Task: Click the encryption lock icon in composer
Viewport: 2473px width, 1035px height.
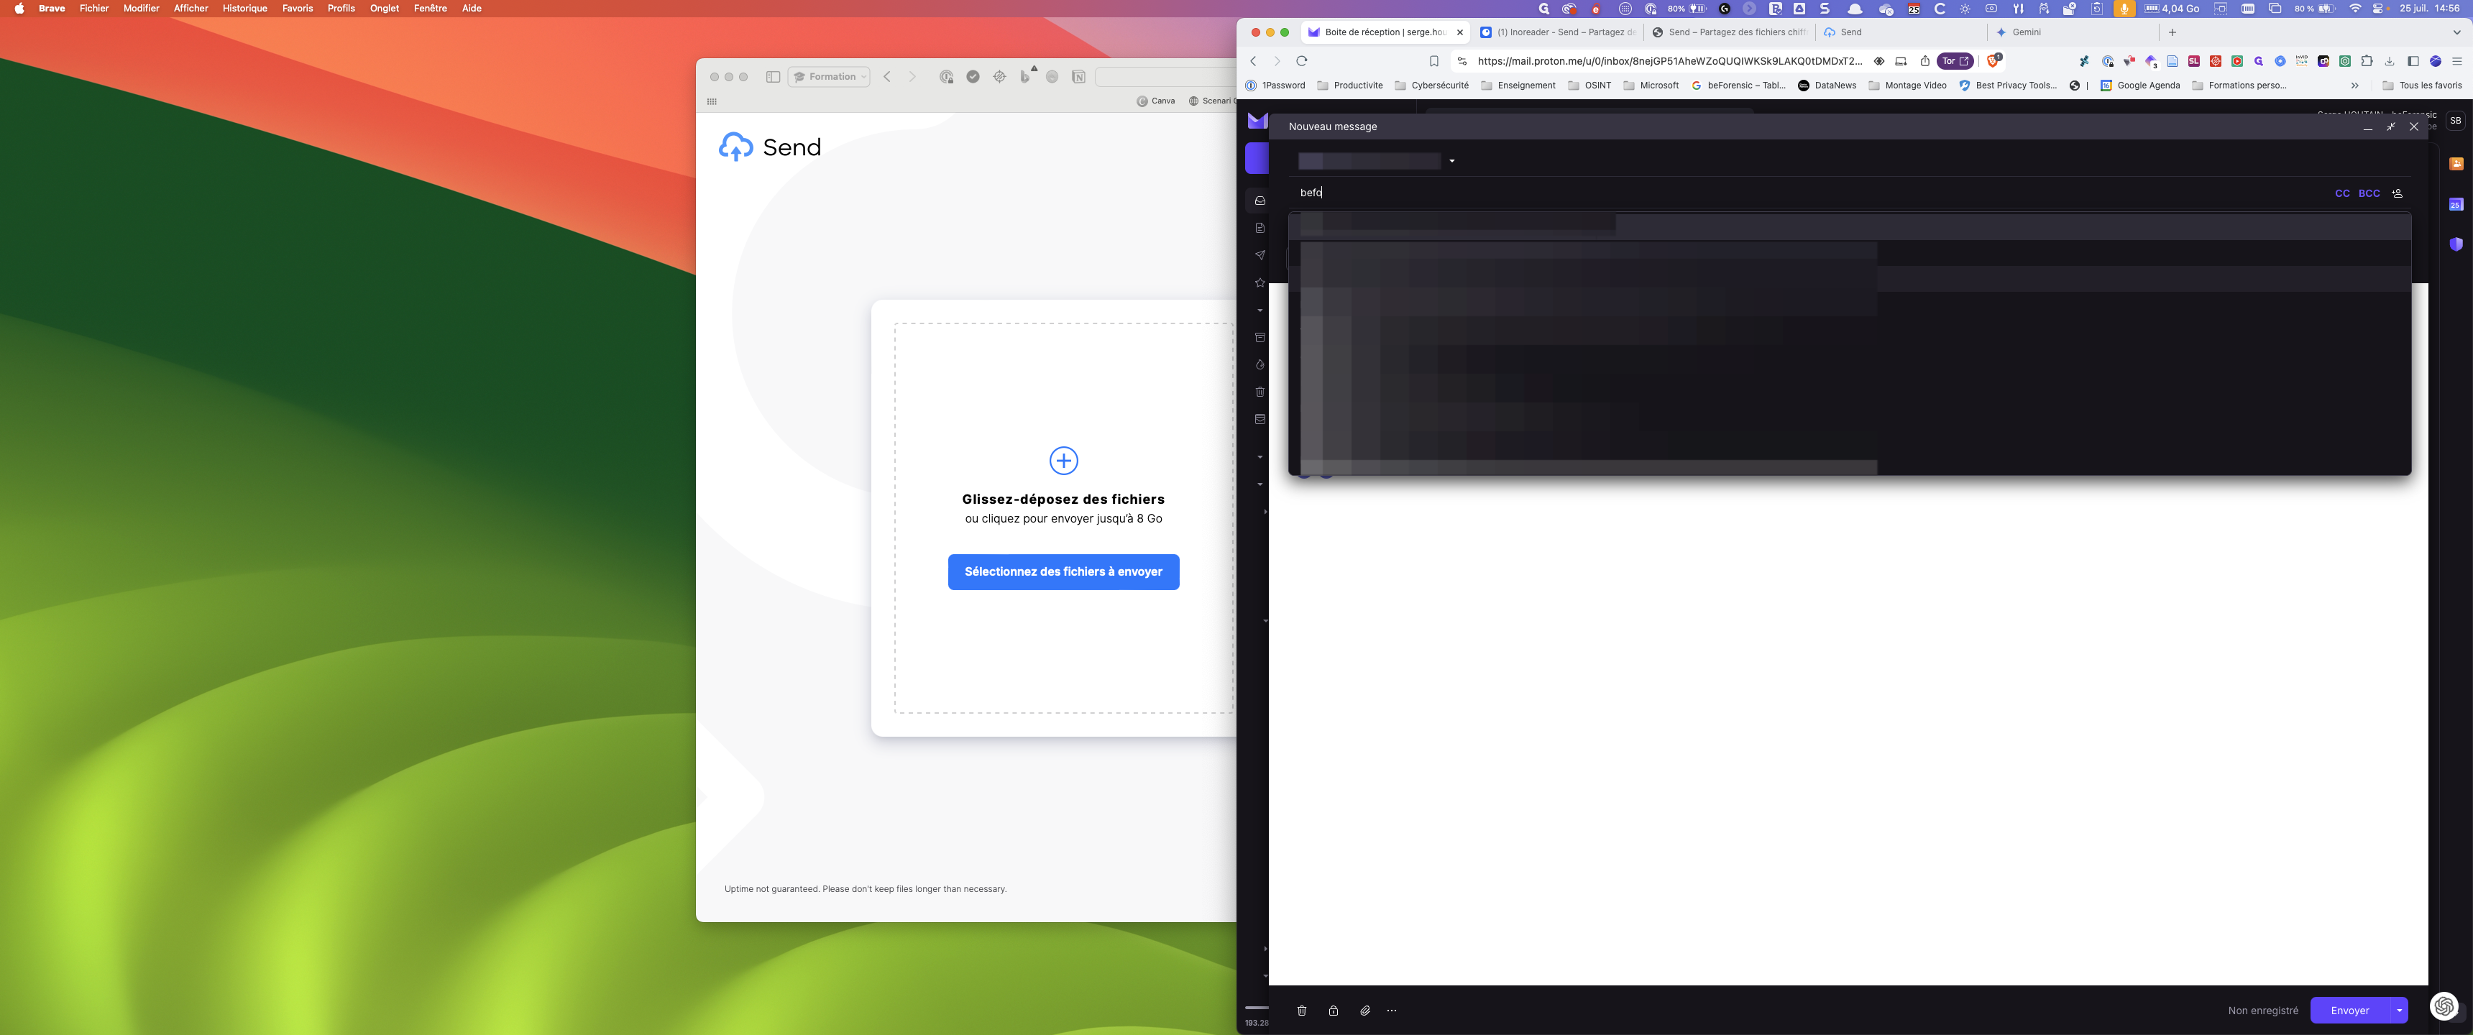Action: click(1333, 1010)
